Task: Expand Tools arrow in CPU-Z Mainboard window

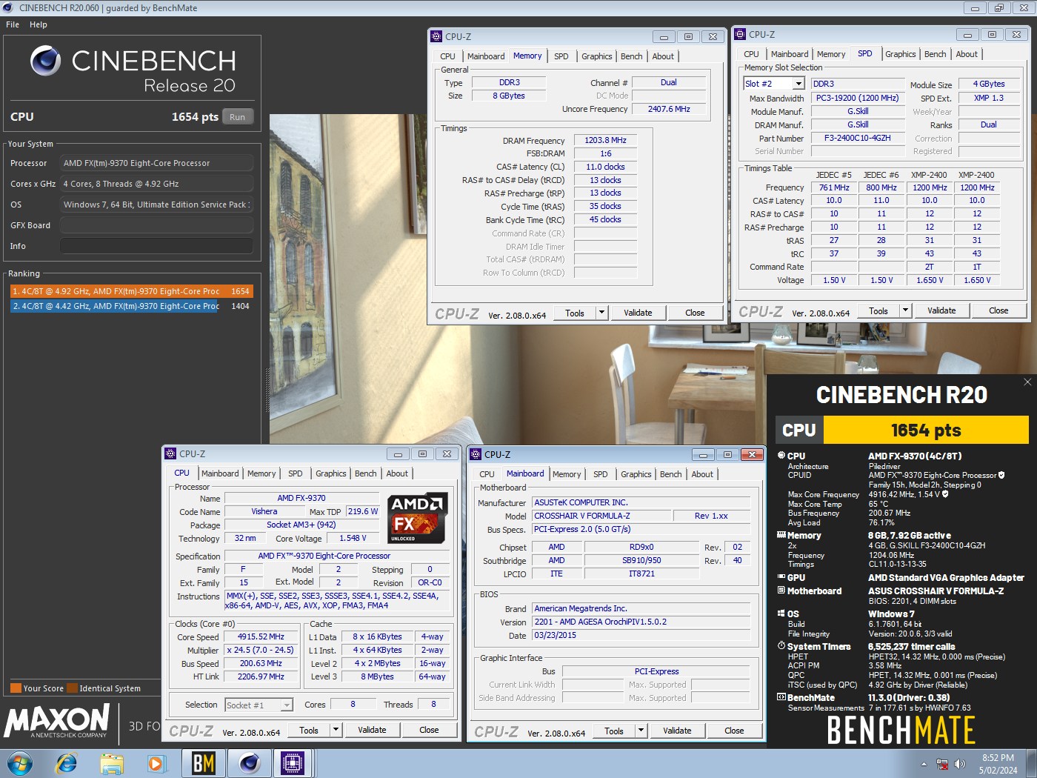Action: (641, 731)
